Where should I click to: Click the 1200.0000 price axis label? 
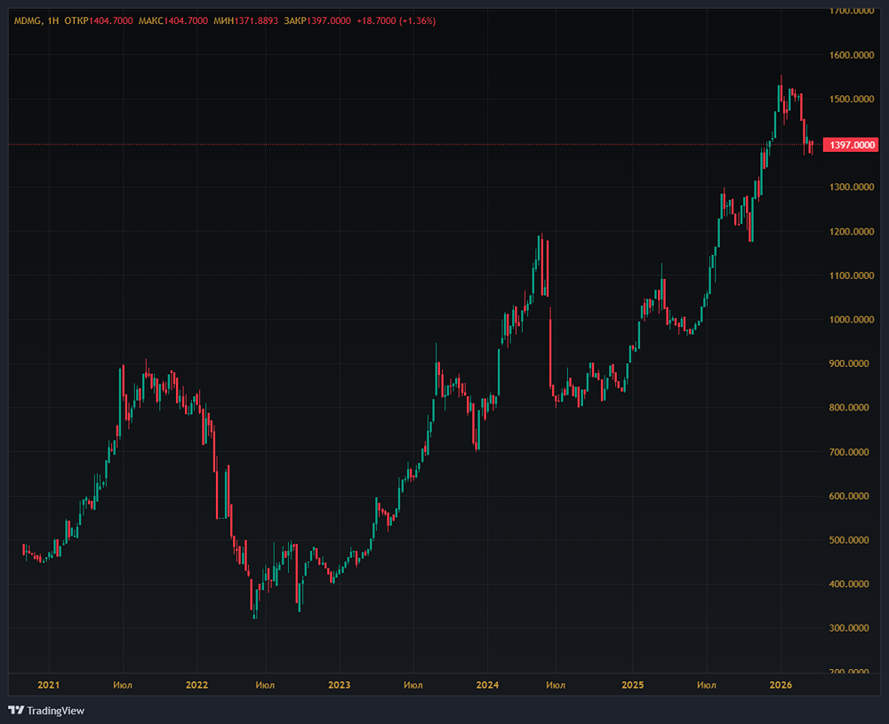pyautogui.click(x=851, y=232)
